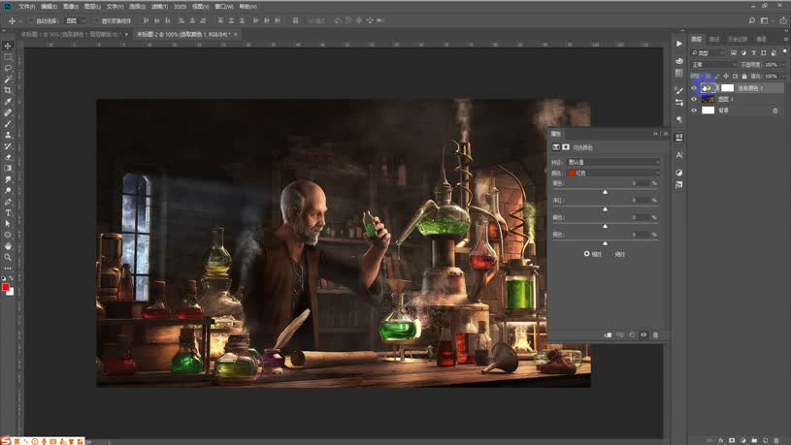This screenshot has height=445, width=791.
Task: Select the Horizontal Type tool
Action: (x=8, y=212)
